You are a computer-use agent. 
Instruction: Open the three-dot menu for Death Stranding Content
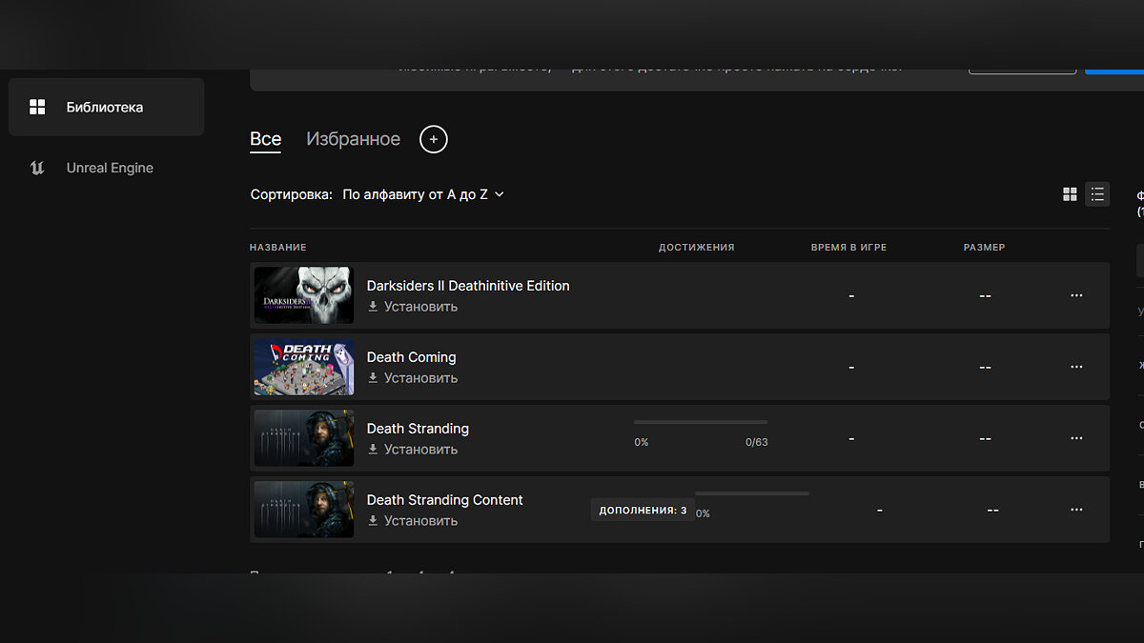tap(1076, 510)
